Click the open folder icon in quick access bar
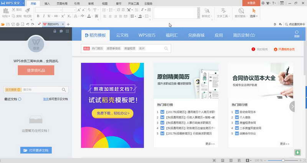307x163 pixels. pos(3,24)
